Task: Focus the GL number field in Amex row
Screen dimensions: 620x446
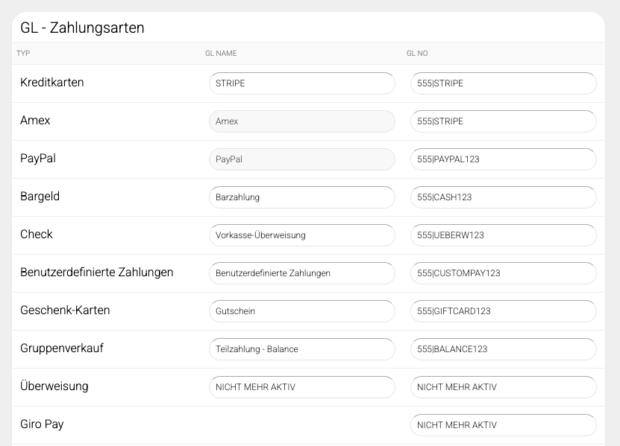Action: 503,121
